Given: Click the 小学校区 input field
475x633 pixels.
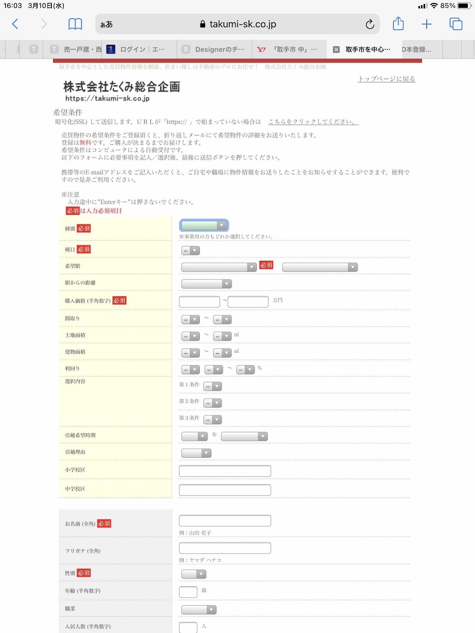Looking at the screenshot, I should [225, 471].
